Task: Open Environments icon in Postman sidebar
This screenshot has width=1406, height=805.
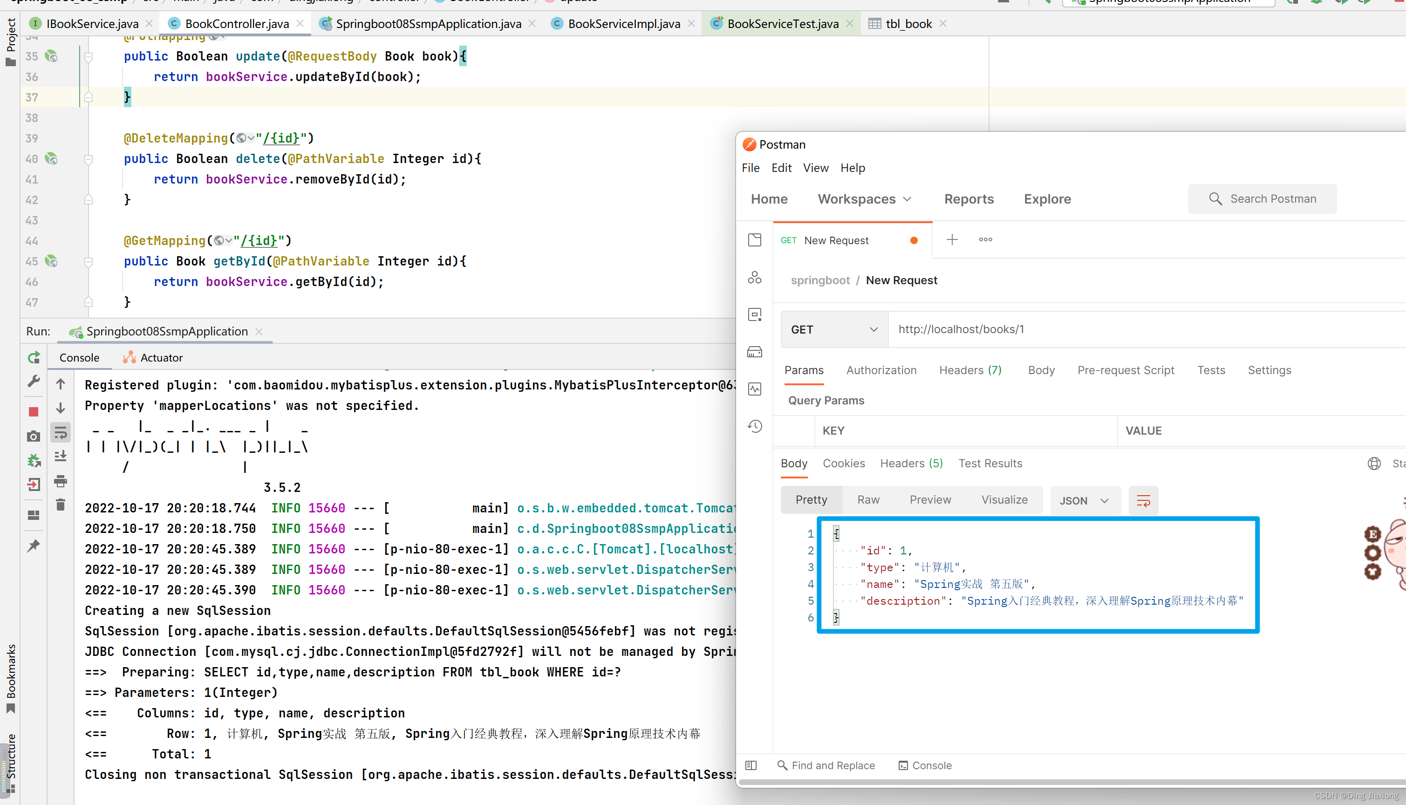Action: coord(755,314)
